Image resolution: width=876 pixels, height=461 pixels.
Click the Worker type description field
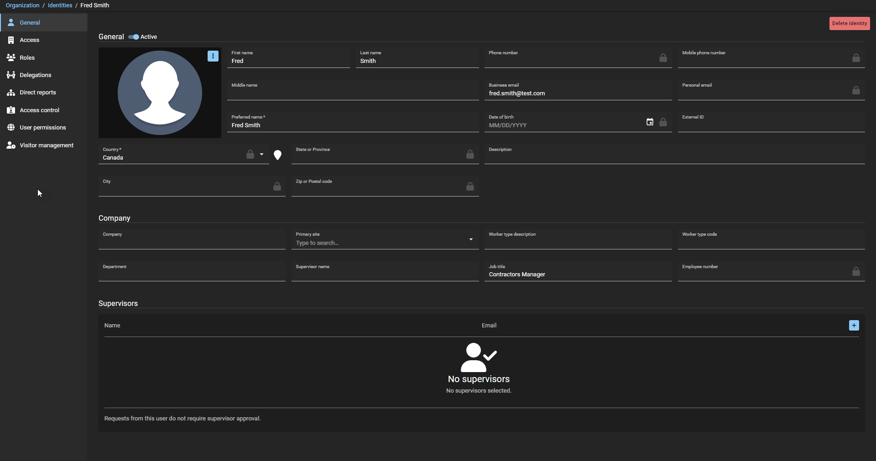point(578,239)
